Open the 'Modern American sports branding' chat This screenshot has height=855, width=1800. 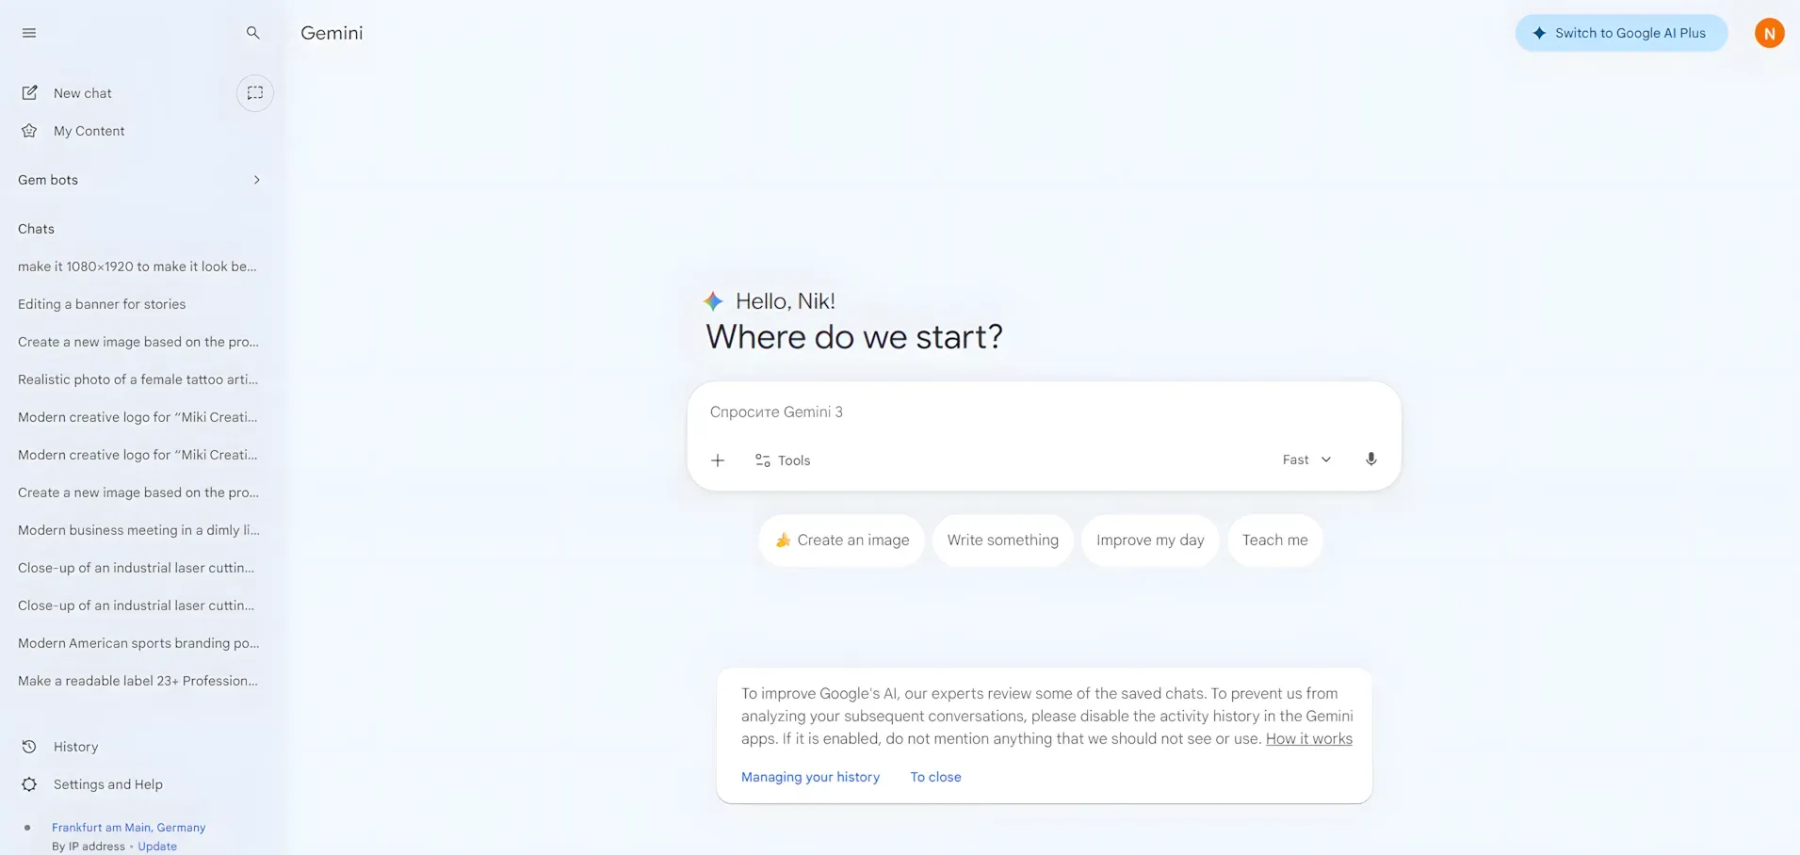[x=138, y=642]
